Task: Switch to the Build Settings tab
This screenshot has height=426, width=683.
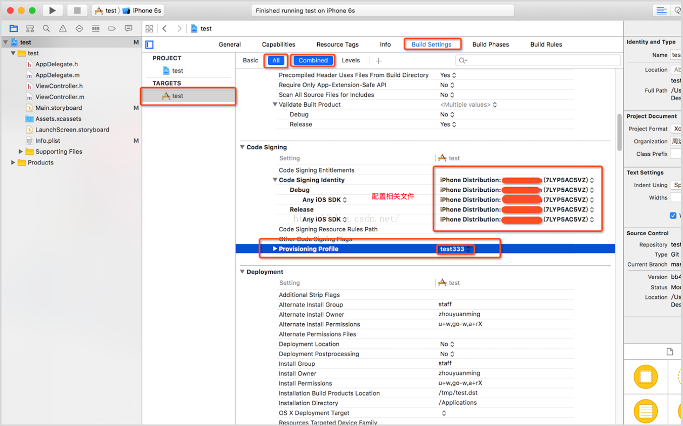Action: (x=432, y=45)
